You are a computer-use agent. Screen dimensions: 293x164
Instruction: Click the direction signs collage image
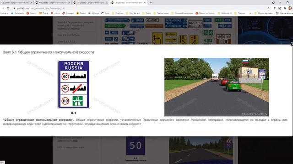click(168, 31)
